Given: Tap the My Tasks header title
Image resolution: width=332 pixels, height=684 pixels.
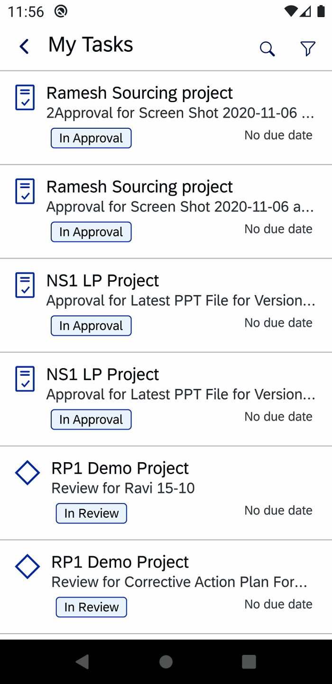Looking at the screenshot, I should click(91, 45).
